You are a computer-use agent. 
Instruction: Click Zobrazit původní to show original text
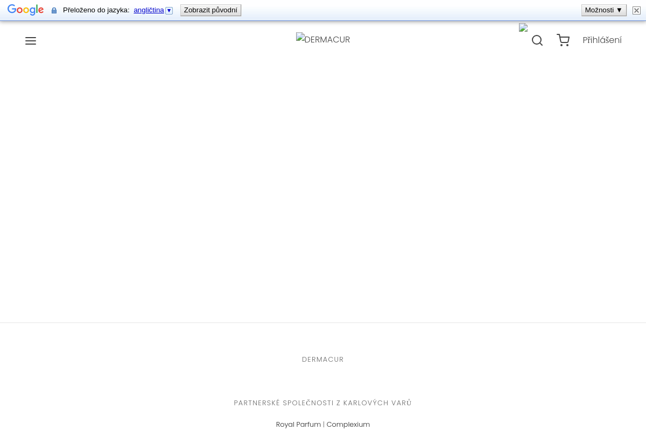tap(210, 10)
